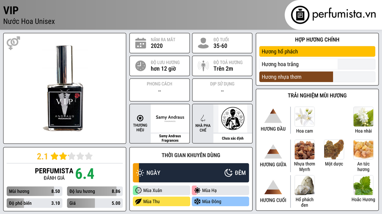382x214 pixels.
Task: Click the snowflake icon for Mùa Đông
Action: (x=197, y=201)
